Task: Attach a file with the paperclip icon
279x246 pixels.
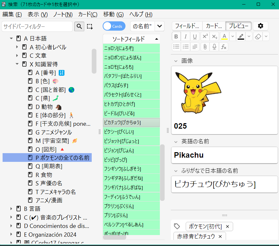Action: (205, 47)
